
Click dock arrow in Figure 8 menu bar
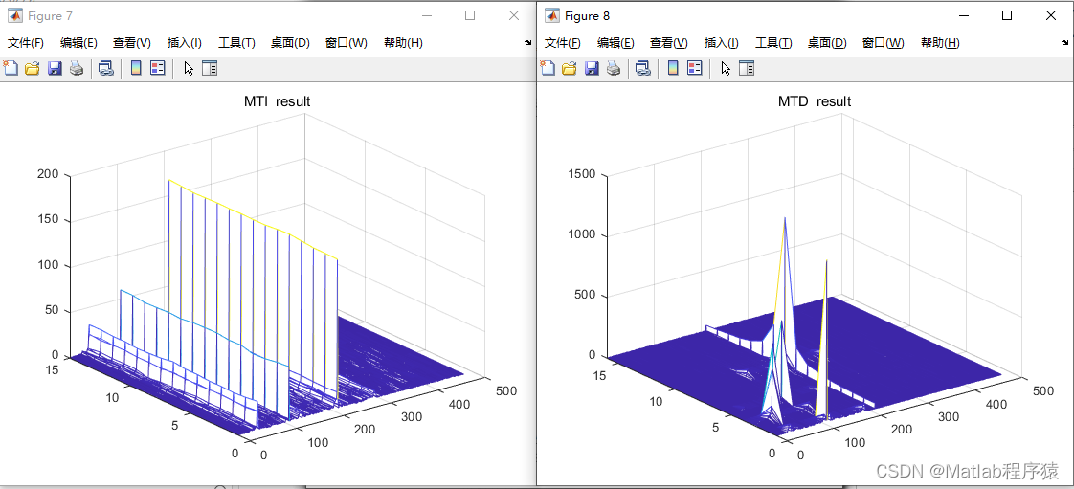[x=1065, y=42]
